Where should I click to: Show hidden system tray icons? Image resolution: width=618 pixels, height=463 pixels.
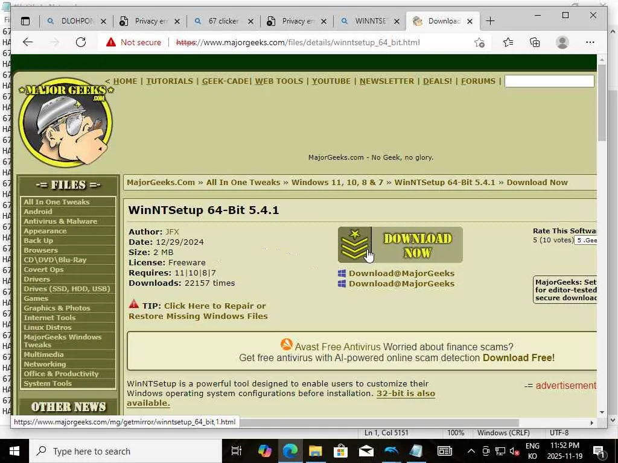point(471,451)
